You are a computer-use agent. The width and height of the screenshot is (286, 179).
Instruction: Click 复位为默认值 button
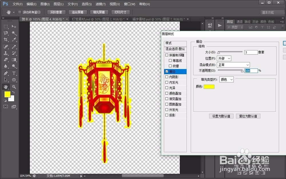coord(248,116)
